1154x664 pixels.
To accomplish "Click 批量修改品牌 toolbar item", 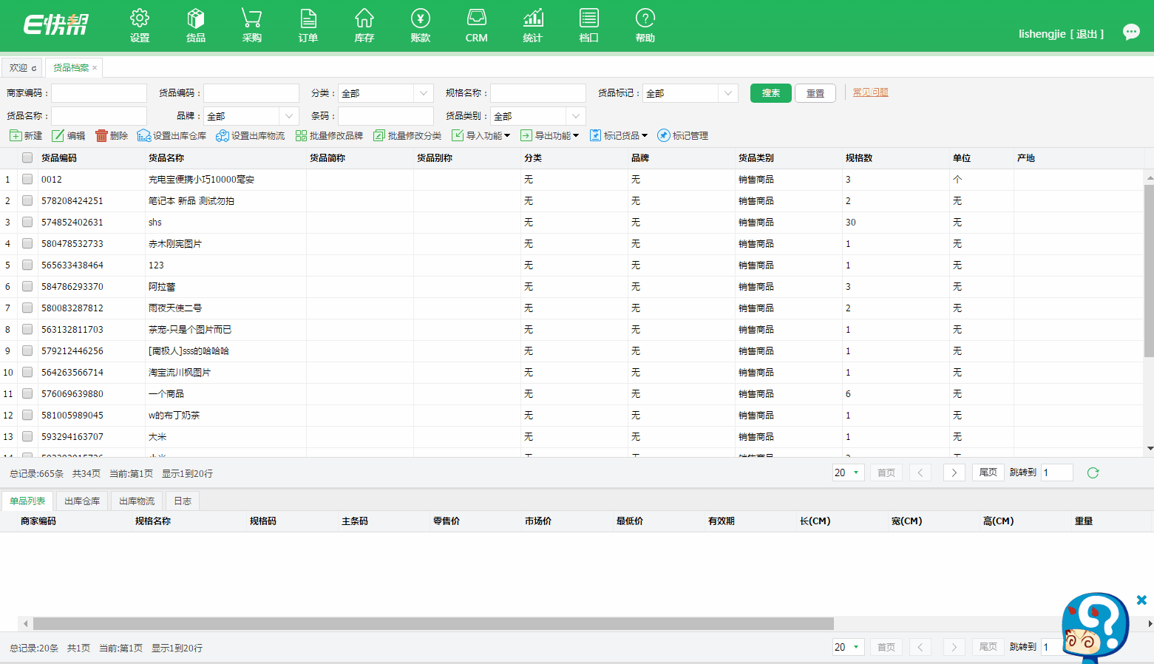I will (x=329, y=135).
